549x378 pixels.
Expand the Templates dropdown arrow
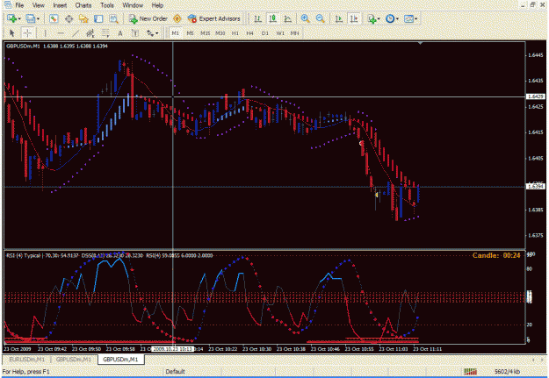(x=415, y=19)
